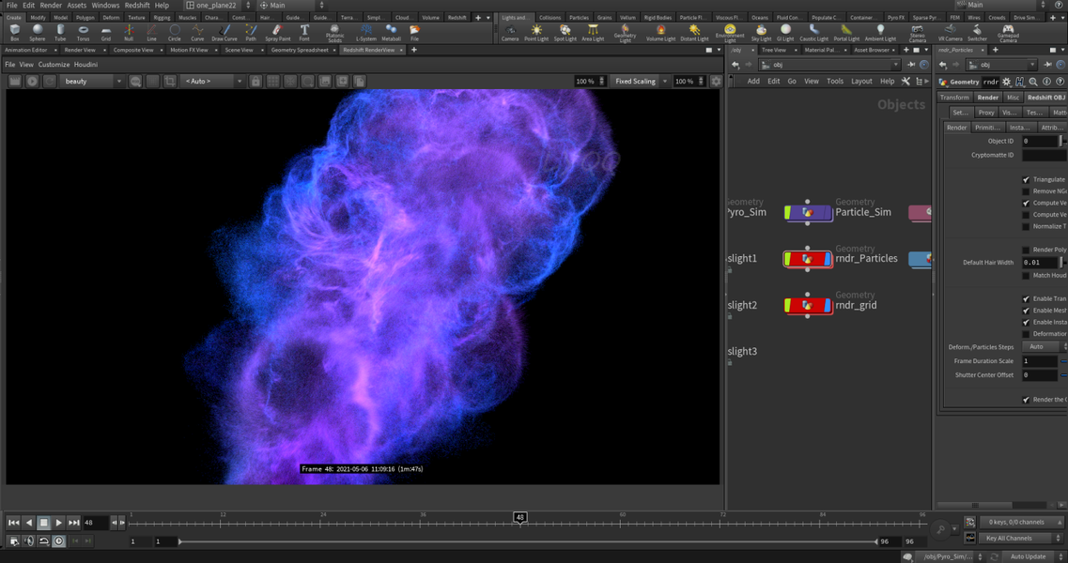This screenshot has height=563, width=1068.
Task: Select the Torus shelf tool
Action: (x=83, y=33)
